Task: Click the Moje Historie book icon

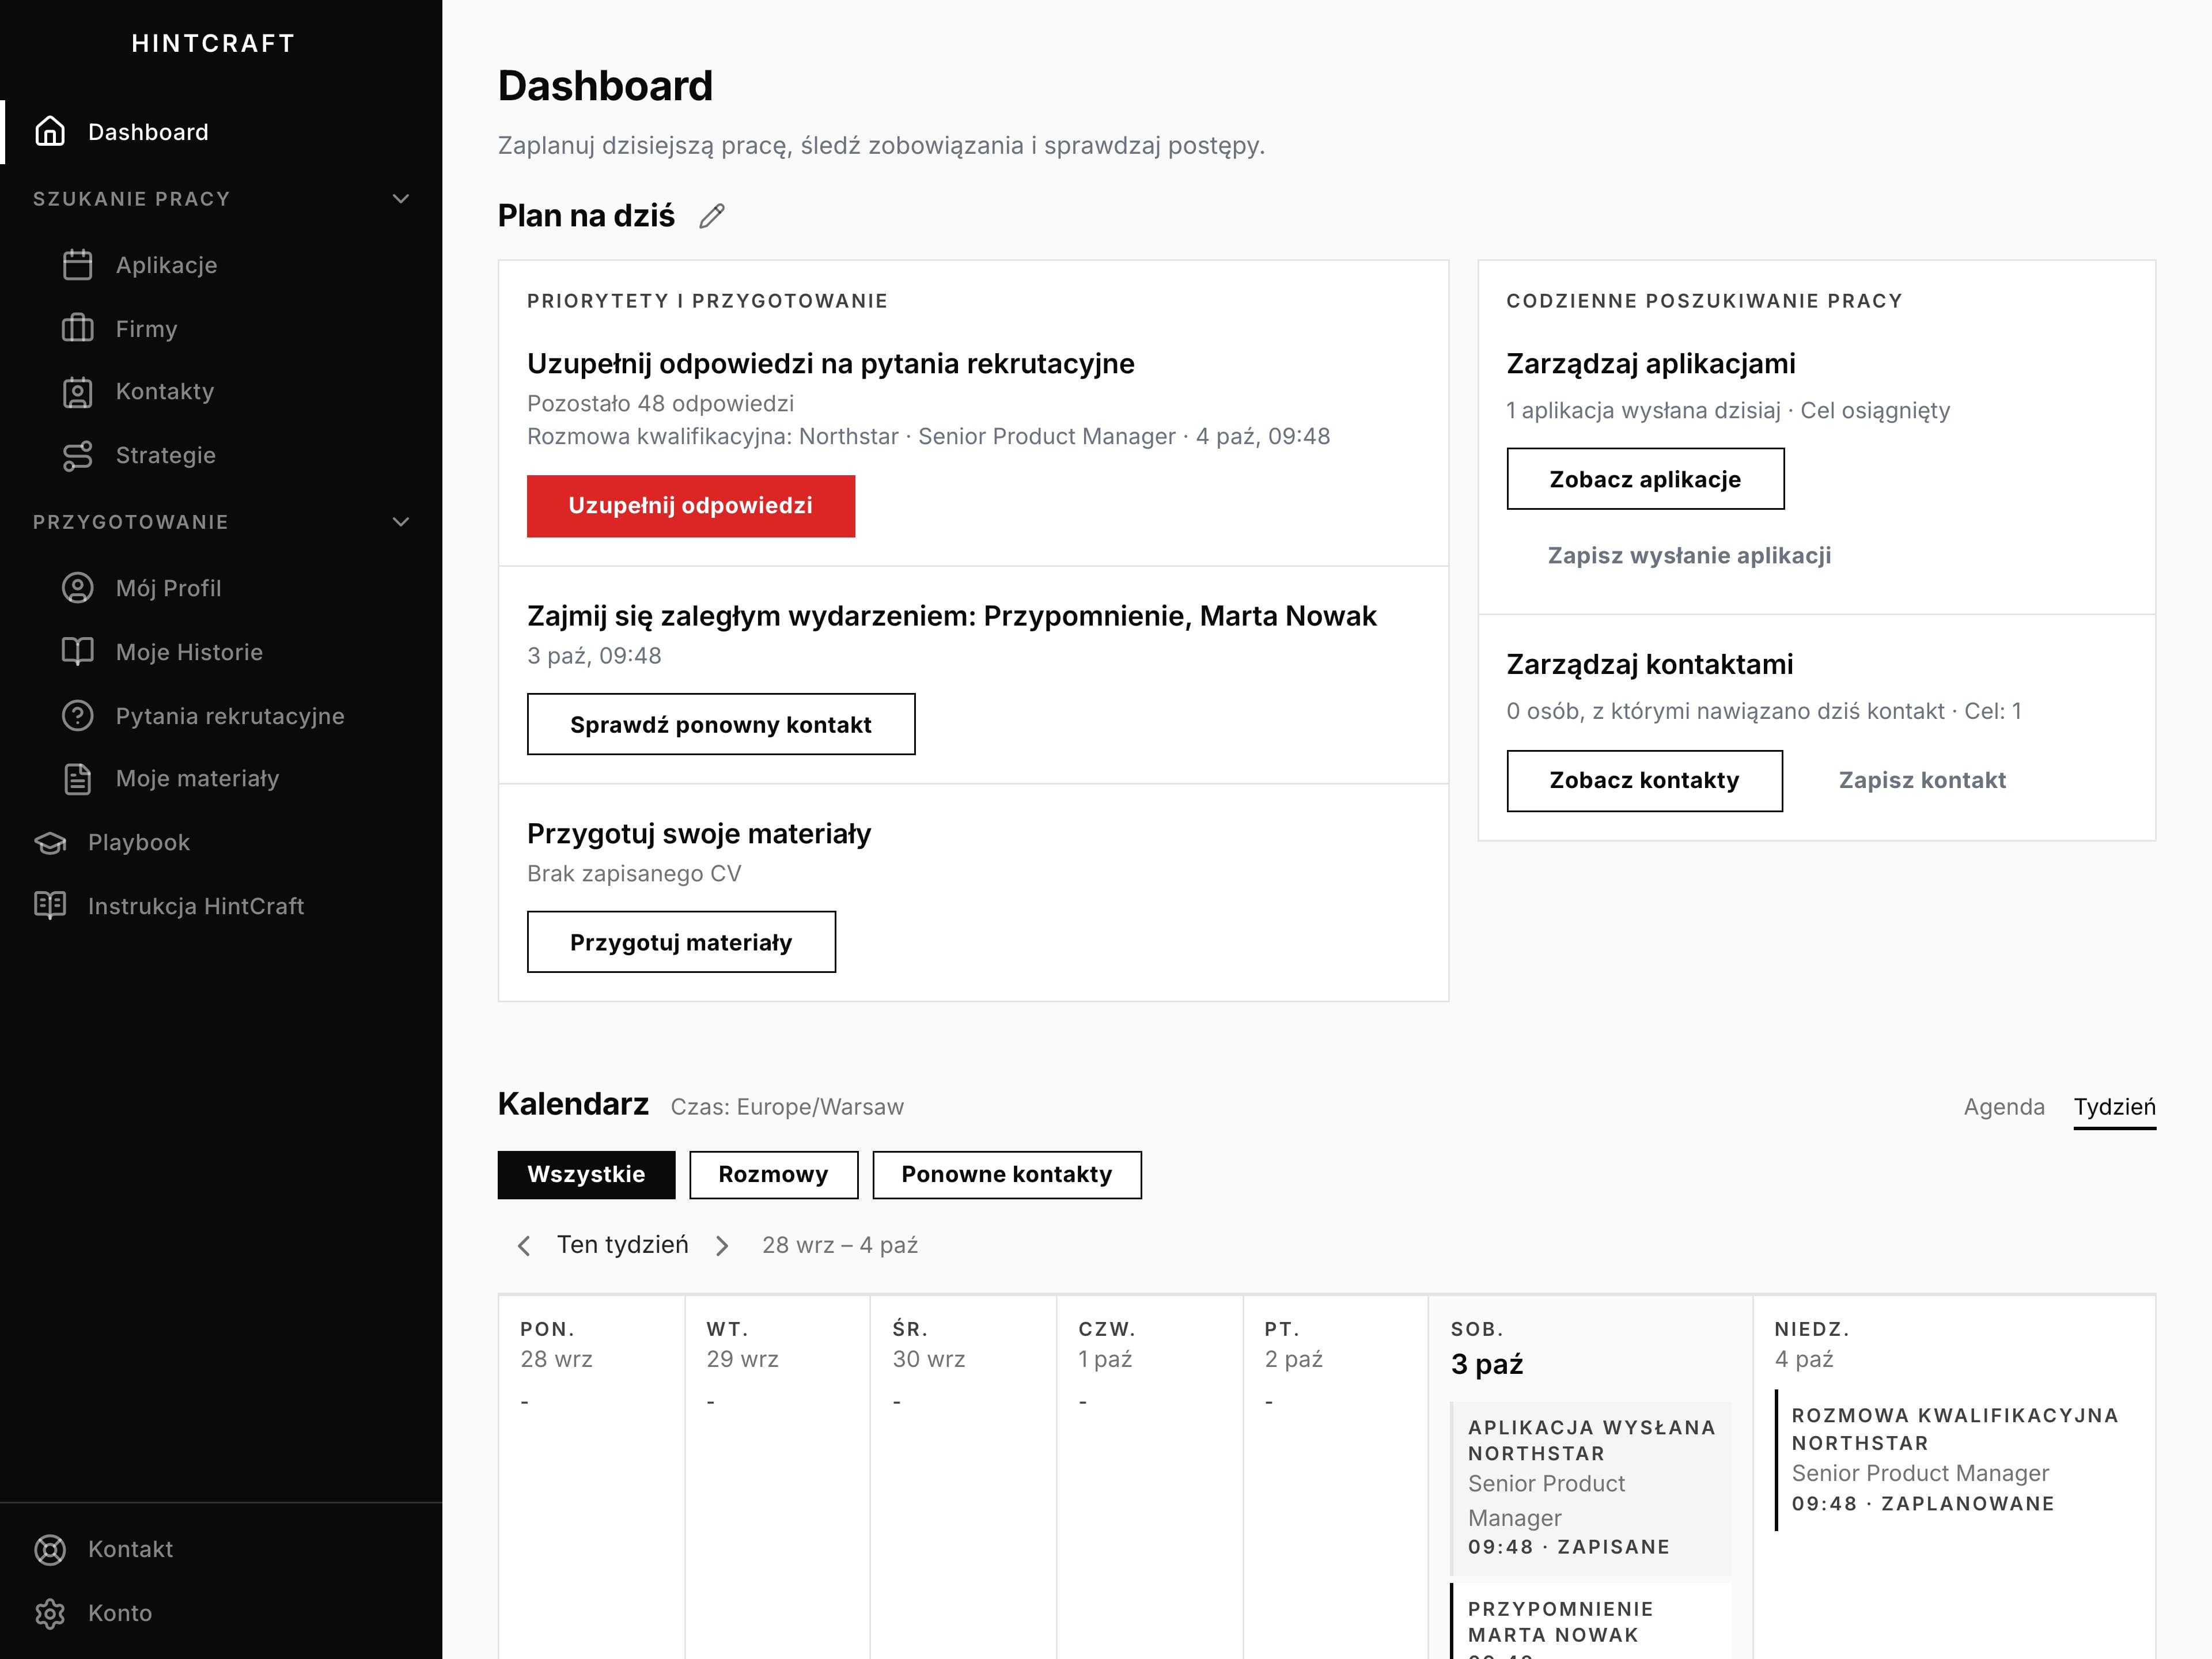Action: 77,652
